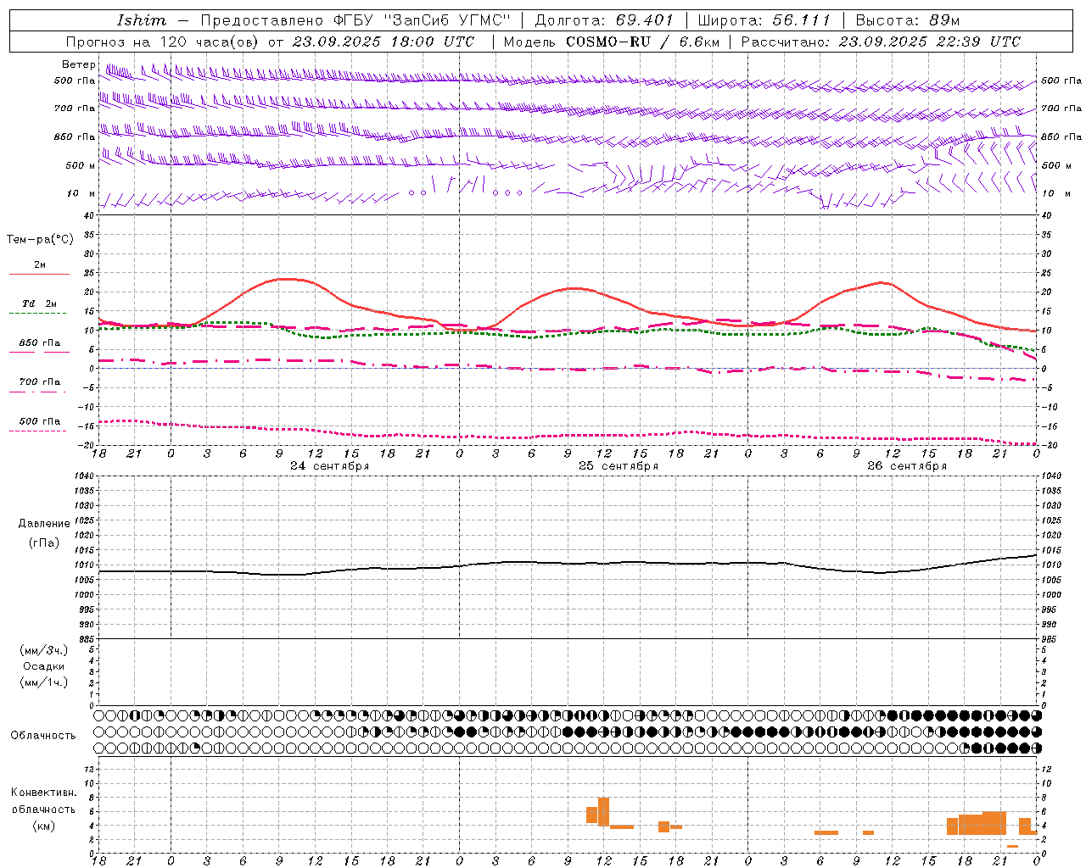The width and height of the screenshot is (1086, 868).
Task: Click the "Осадки" precipitation label
Action: (44, 666)
